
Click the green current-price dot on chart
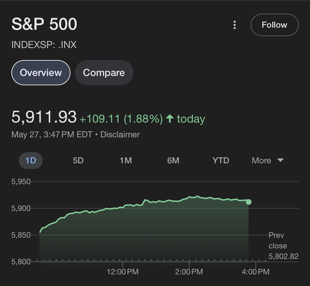(x=249, y=202)
